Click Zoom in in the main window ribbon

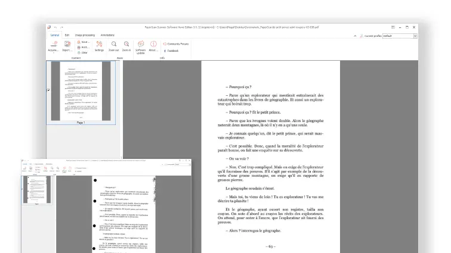(x=126, y=46)
